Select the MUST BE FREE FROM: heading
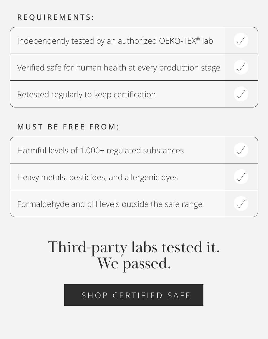The image size is (268, 339). 68,127
